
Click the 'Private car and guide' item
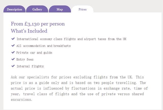pyautogui.click(x=34, y=53)
